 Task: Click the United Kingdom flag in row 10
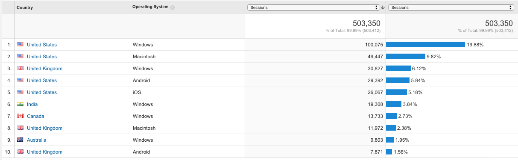pos(20,152)
